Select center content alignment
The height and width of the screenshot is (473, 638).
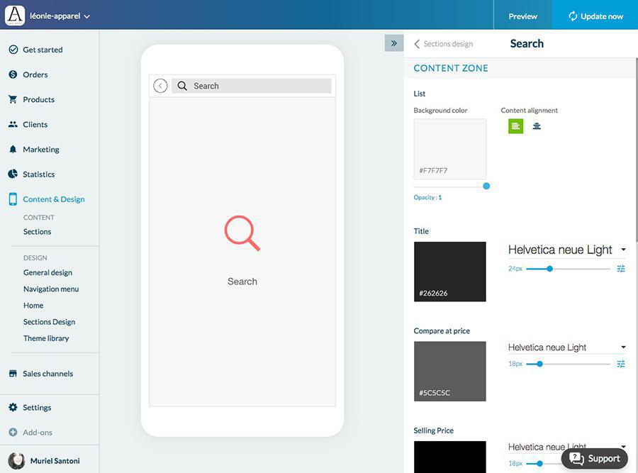tap(537, 126)
